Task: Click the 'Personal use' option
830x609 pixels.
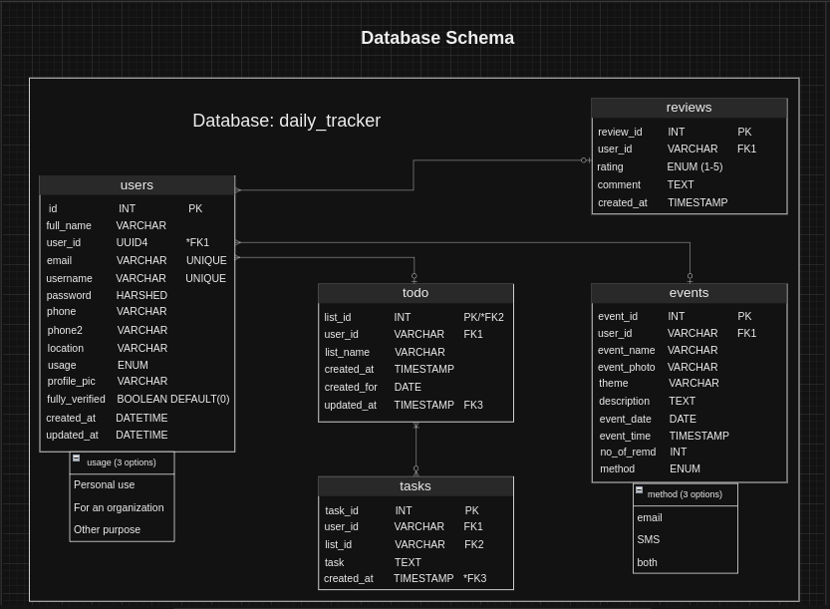Action: [105, 485]
